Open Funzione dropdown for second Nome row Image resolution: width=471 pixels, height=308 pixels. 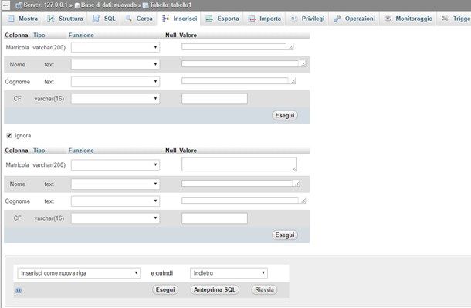(115, 184)
